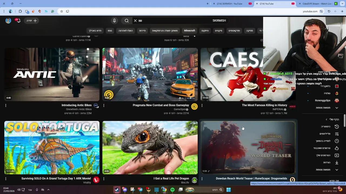Open Windows Start menu
The width and height of the screenshot is (346, 194).
pos(228,190)
